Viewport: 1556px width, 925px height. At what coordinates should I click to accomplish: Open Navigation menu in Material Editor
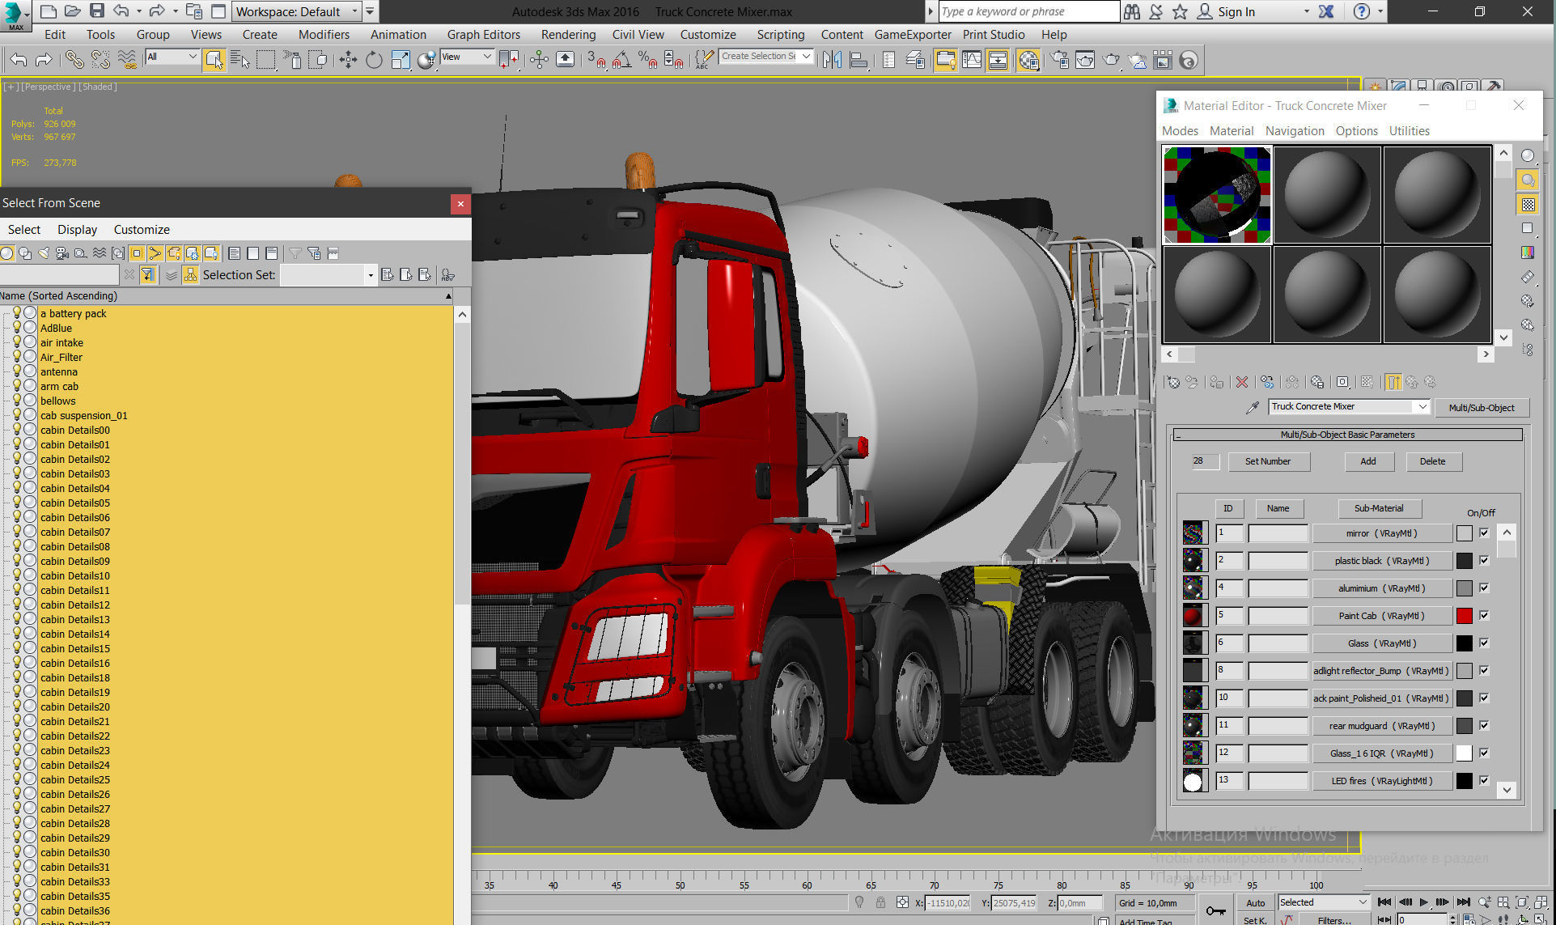(1295, 131)
